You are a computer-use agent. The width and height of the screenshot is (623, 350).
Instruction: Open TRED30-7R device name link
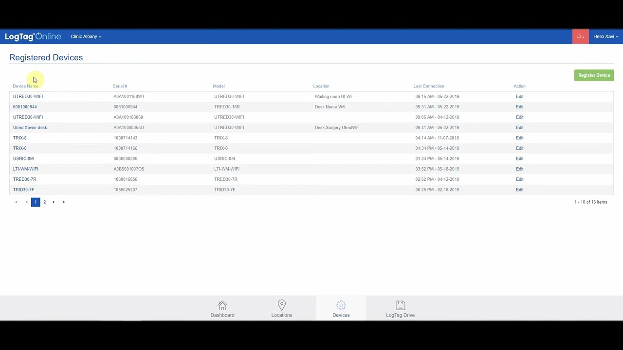[24, 179]
